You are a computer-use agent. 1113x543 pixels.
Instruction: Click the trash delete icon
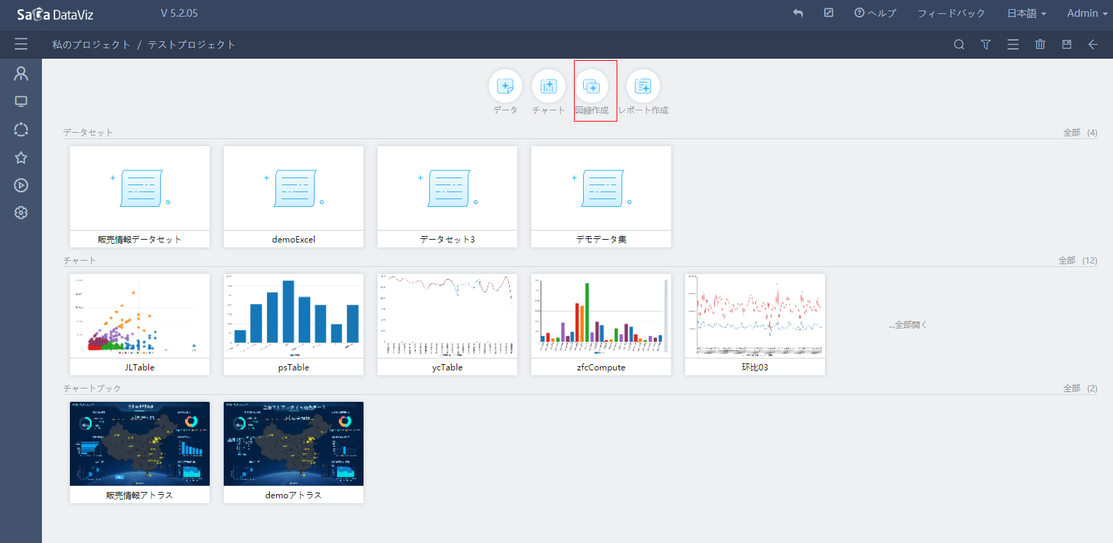coord(1040,44)
